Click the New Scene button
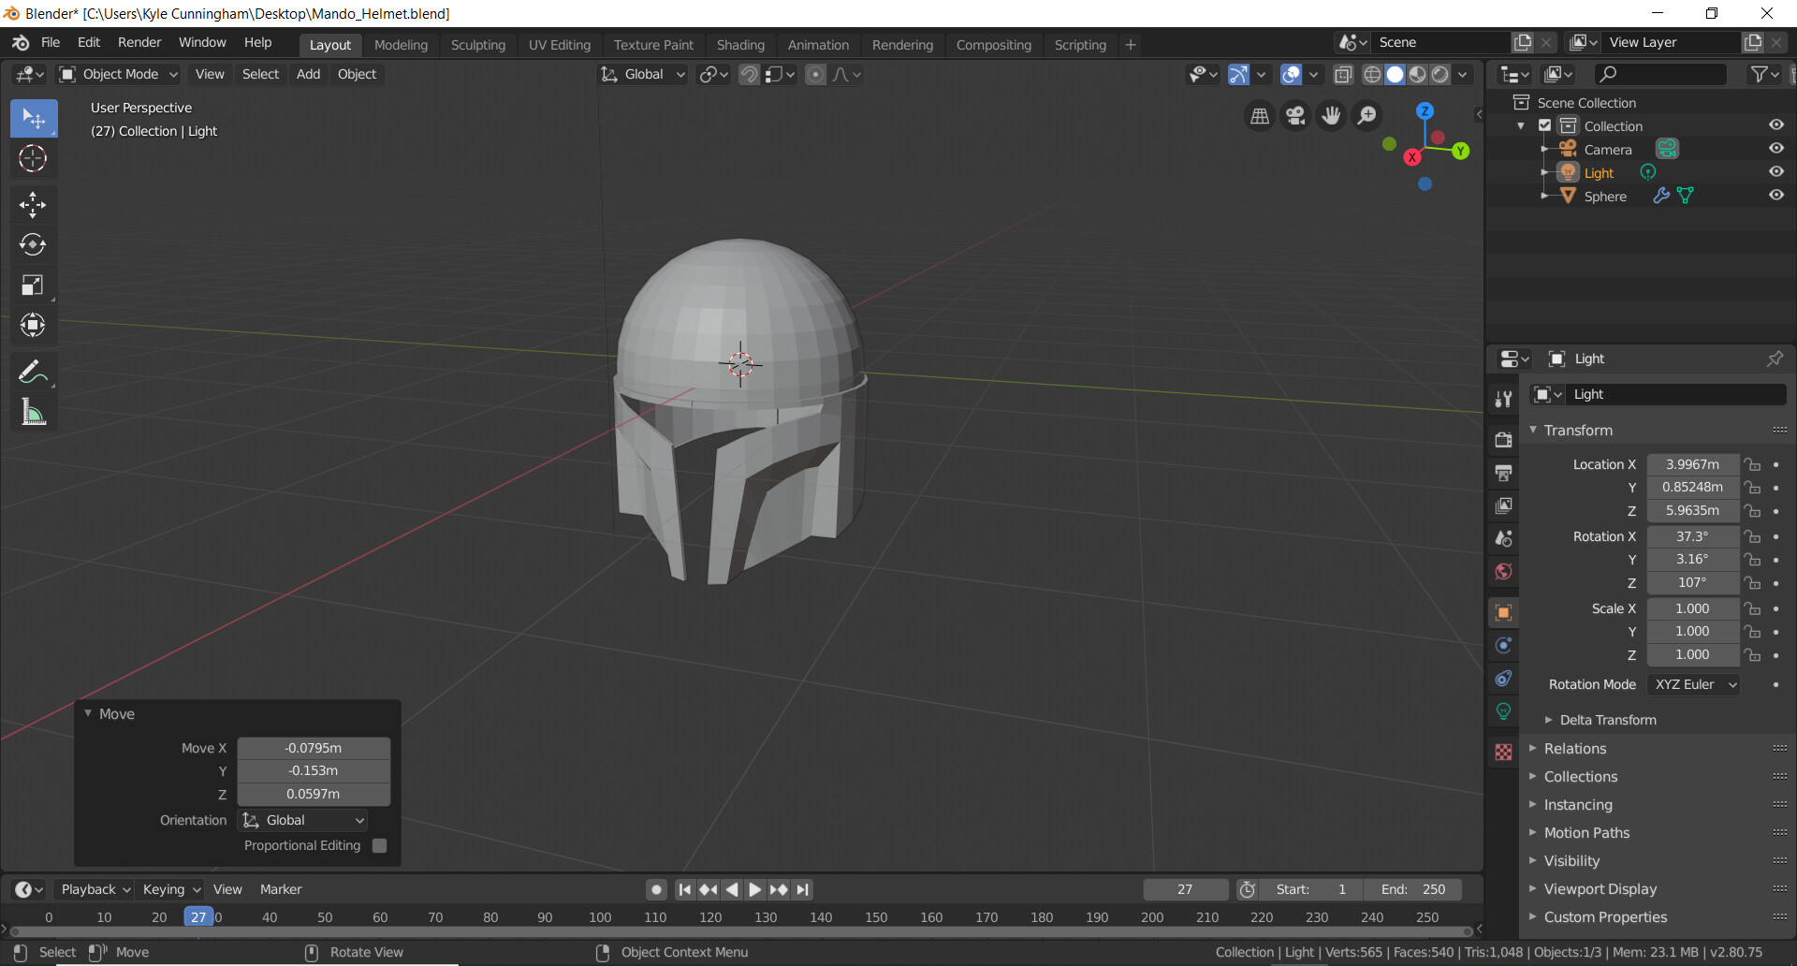The image size is (1797, 966). pyautogui.click(x=1523, y=42)
